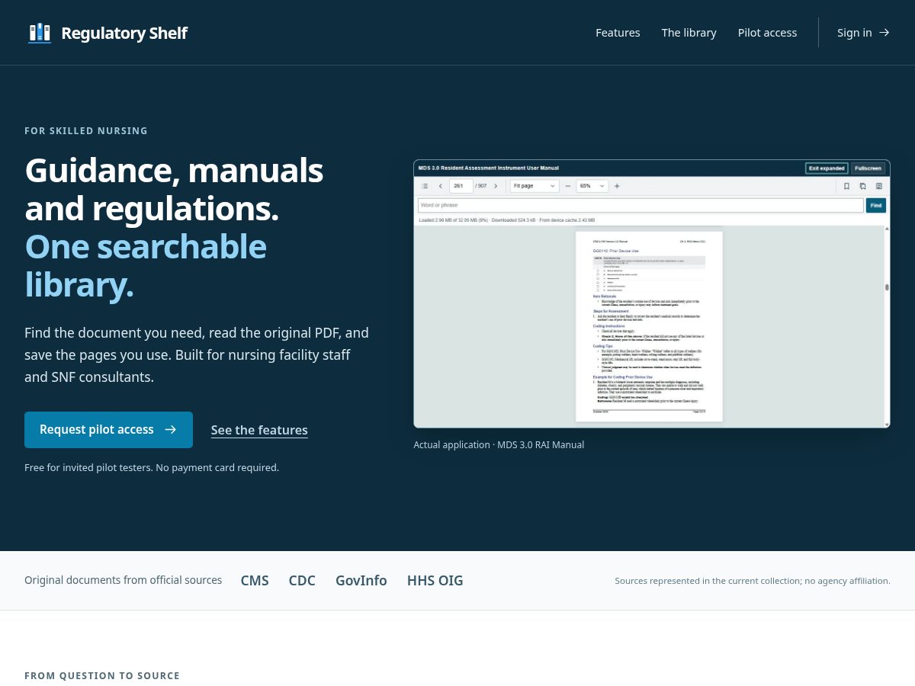Click caption 'Actual application · MDS 3.0 RAI Manual'
This screenshot has width=915, height=686.
pyautogui.click(x=499, y=444)
